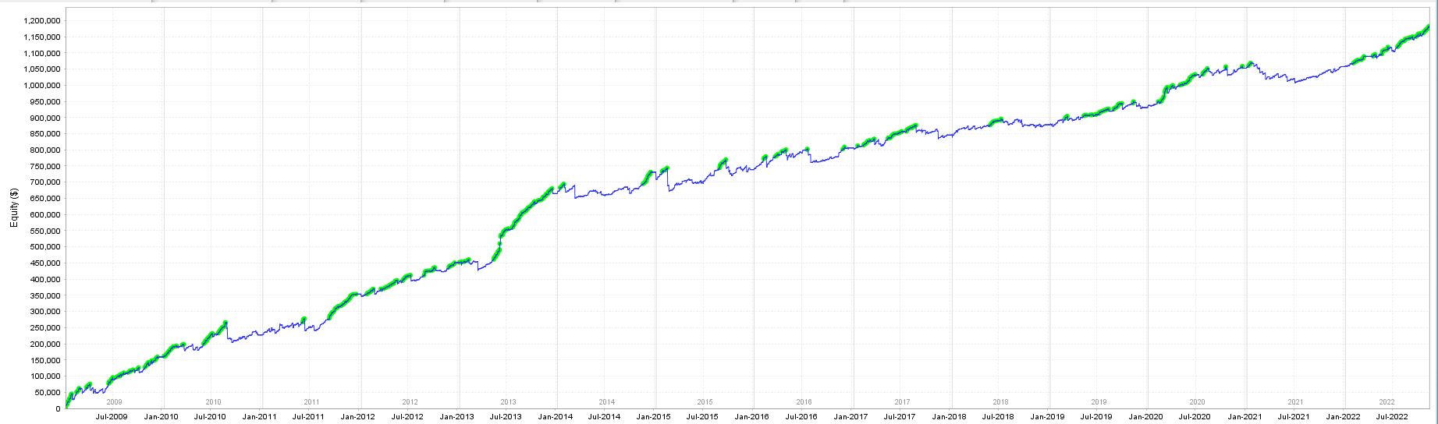Select the 900,000 y-axis value
Viewport: 1438px width, 424px height.
(45, 118)
